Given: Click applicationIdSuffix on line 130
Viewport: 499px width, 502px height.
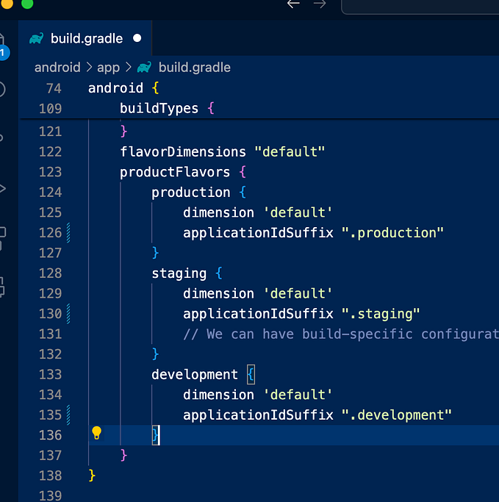Looking at the screenshot, I should click(x=258, y=314).
